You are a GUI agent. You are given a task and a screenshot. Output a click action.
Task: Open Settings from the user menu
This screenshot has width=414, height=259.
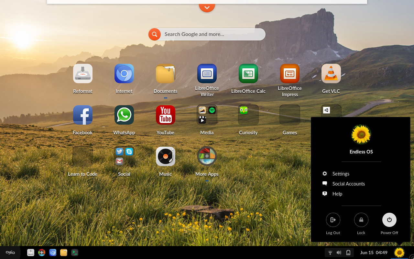[x=341, y=174]
